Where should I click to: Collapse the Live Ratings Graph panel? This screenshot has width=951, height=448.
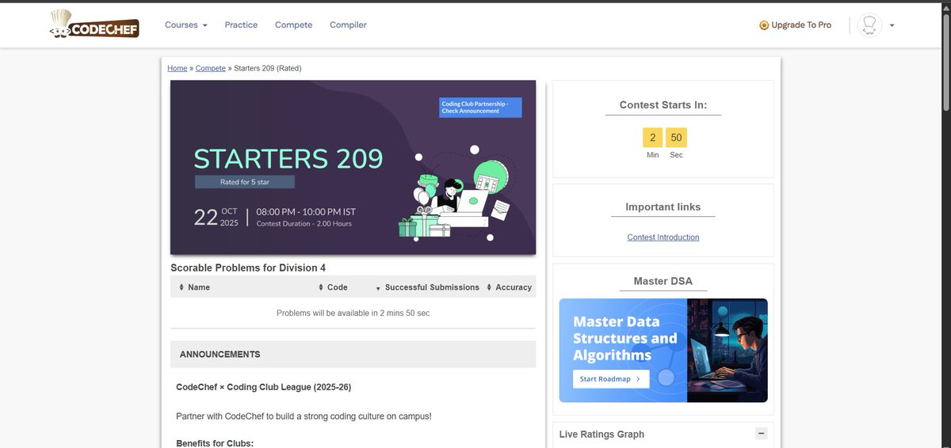point(762,433)
